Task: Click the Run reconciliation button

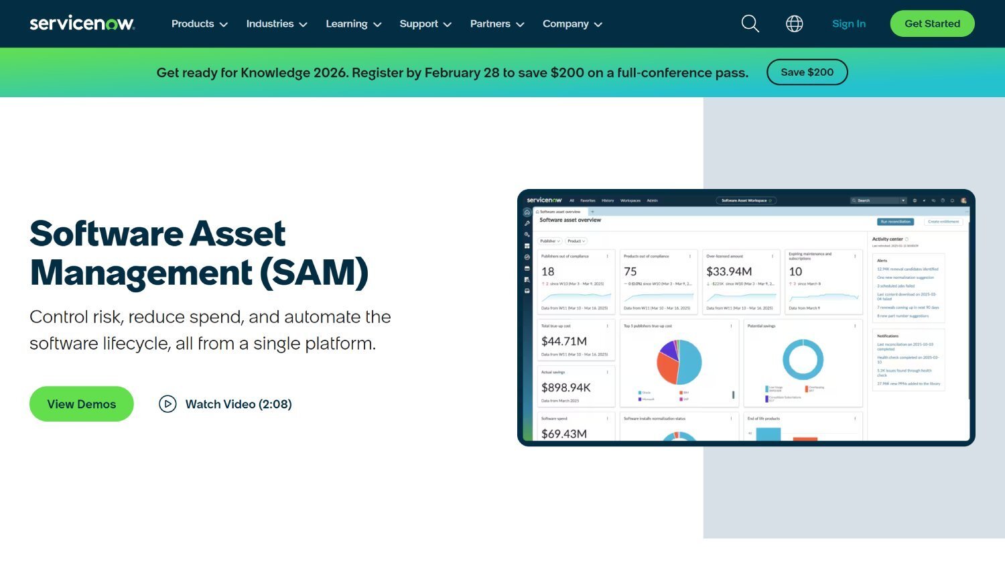Action: (x=895, y=222)
